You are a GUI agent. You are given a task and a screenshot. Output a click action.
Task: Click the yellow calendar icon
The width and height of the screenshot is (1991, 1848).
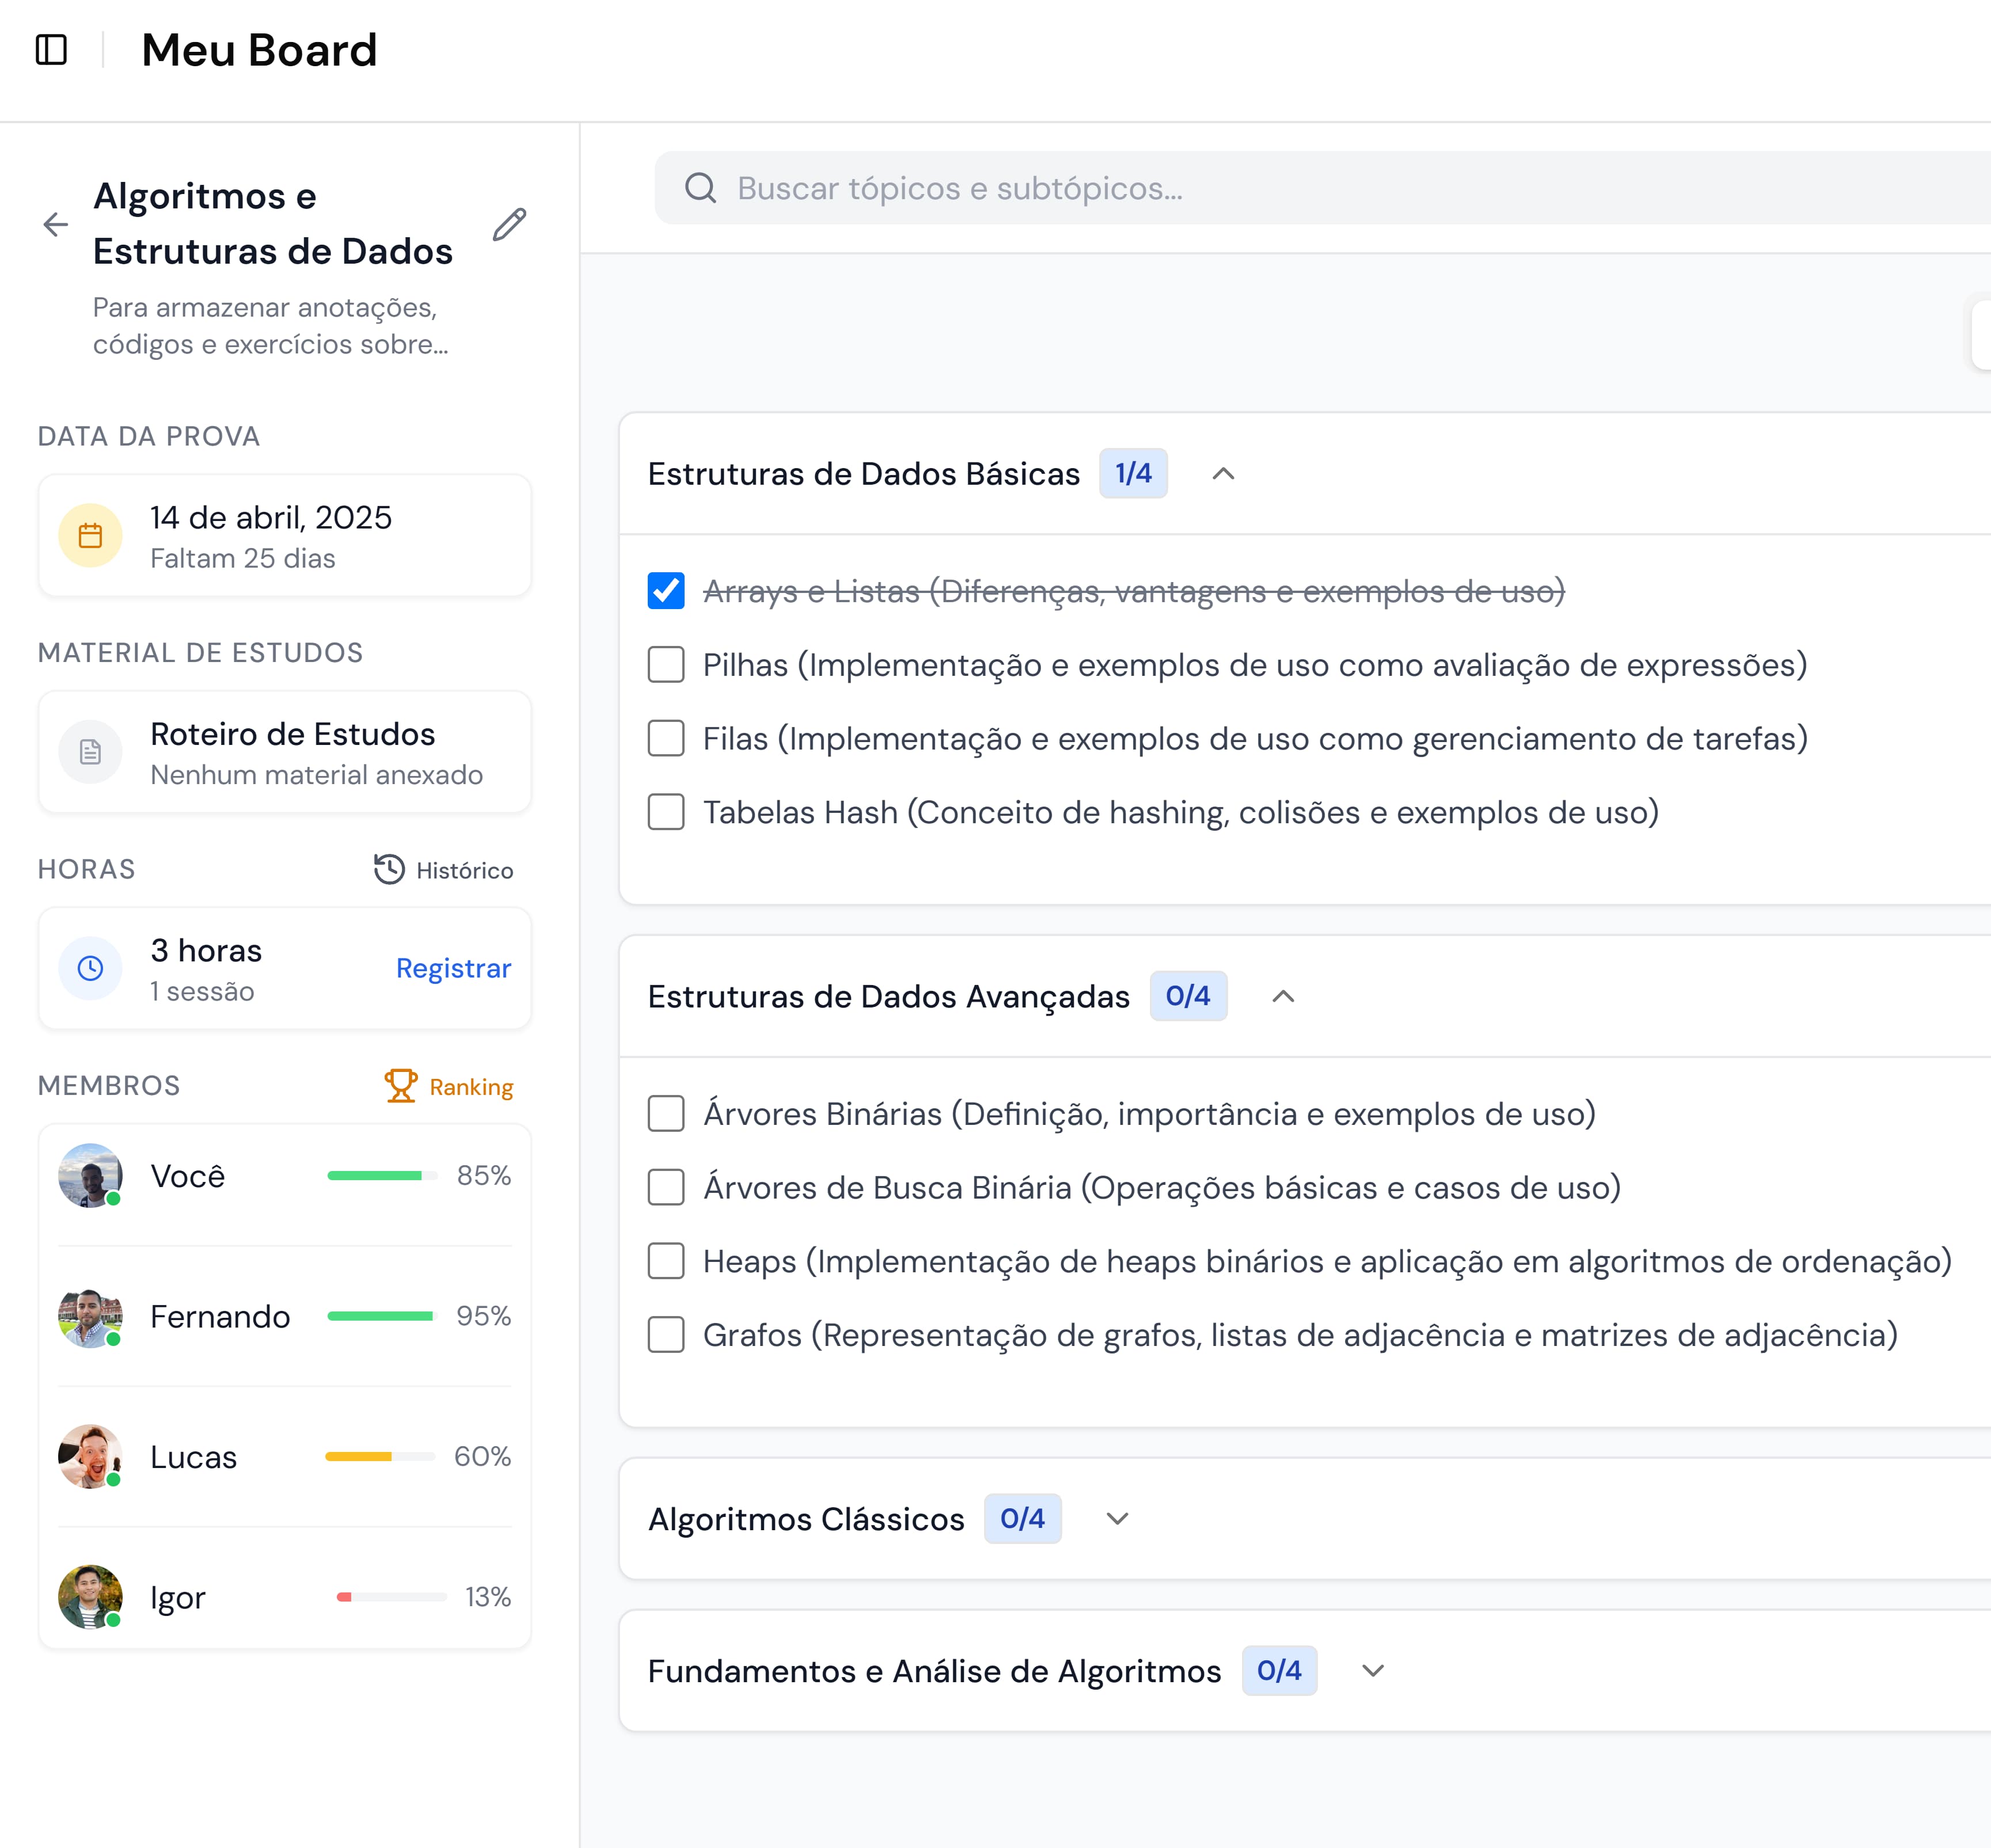click(x=90, y=535)
